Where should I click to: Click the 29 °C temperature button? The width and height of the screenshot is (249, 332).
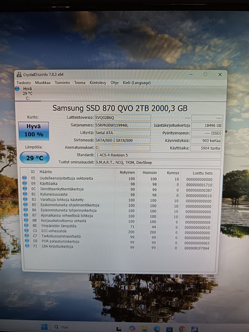34,158
